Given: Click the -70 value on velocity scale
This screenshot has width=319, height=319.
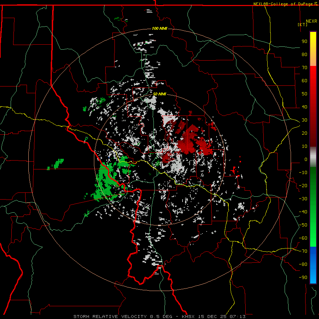Looking at the screenshot, I should tap(303, 251).
